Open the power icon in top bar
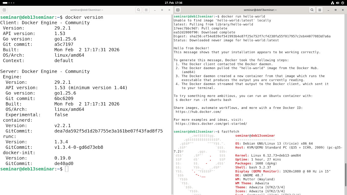347x195 pixels. point(342,3)
